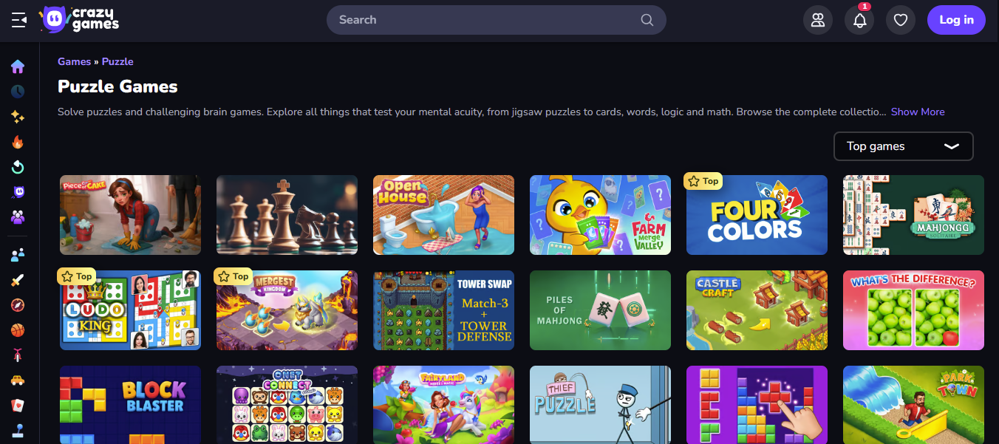Click the Log in button

[x=956, y=20]
